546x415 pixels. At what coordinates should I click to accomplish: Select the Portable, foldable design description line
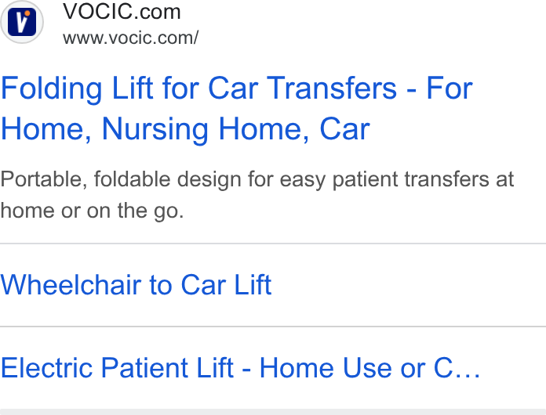pyautogui.click(x=257, y=179)
